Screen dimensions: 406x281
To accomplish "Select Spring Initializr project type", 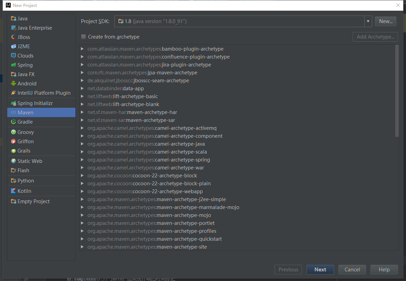I will [x=41, y=103].
